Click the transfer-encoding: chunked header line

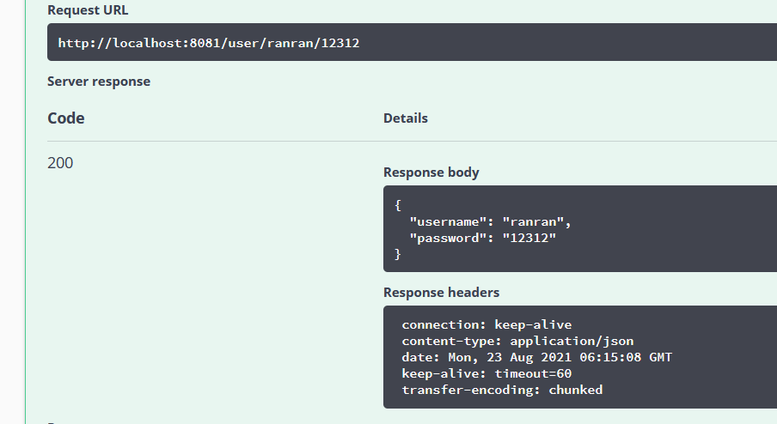point(502,391)
